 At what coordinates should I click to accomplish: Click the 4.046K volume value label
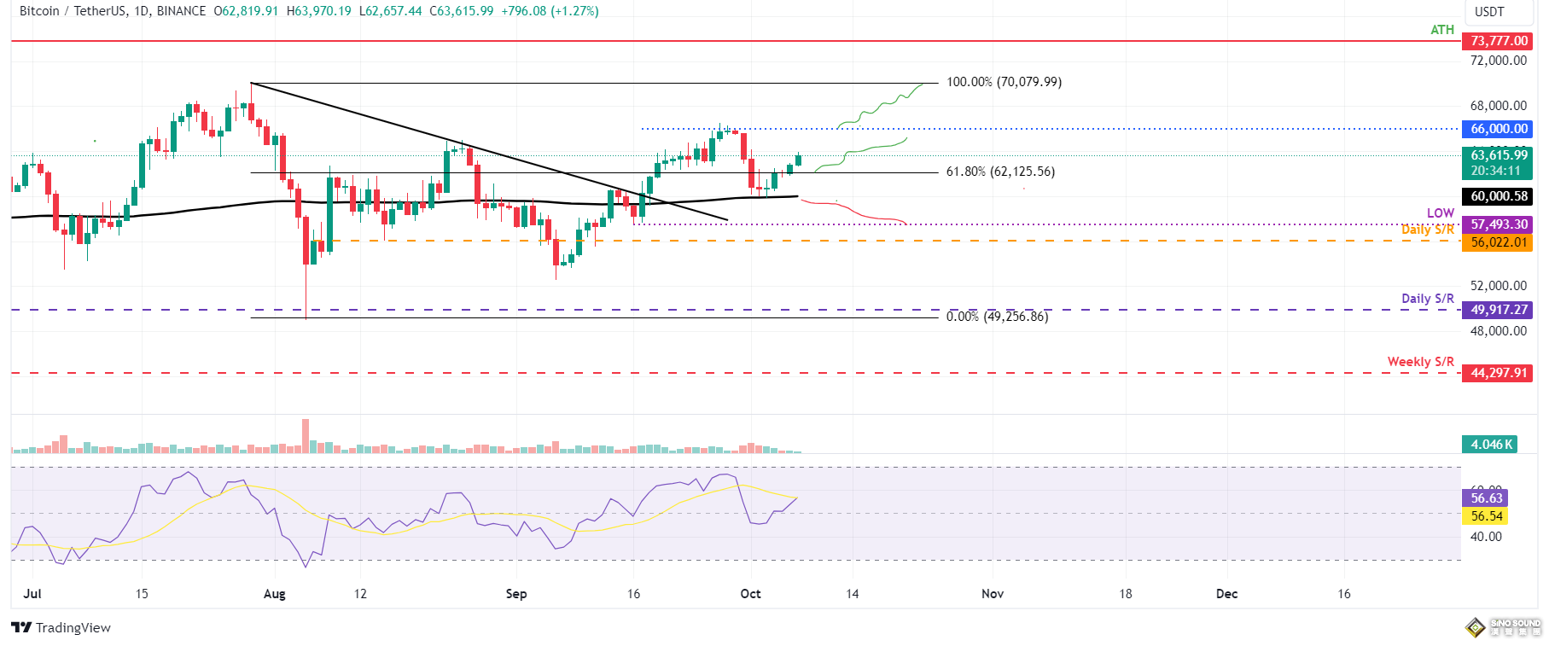(1489, 445)
